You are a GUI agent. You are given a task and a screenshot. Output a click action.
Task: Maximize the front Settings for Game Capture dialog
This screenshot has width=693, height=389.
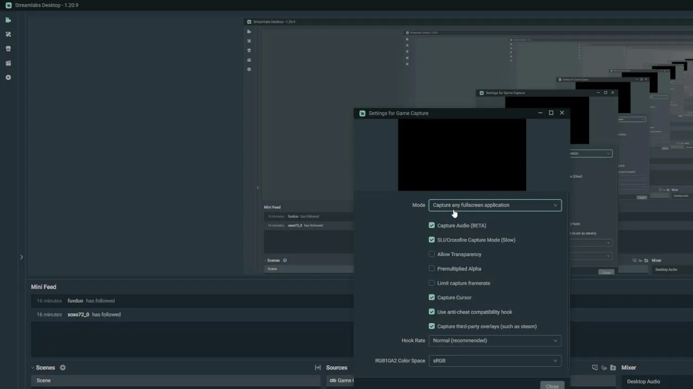(x=551, y=113)
